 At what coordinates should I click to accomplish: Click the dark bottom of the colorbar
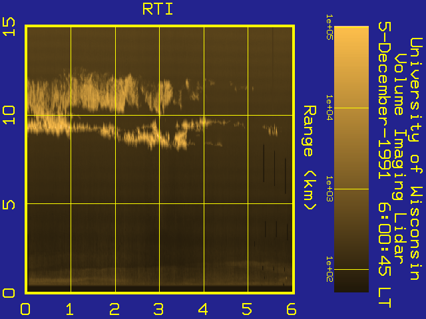coord(351,282)
